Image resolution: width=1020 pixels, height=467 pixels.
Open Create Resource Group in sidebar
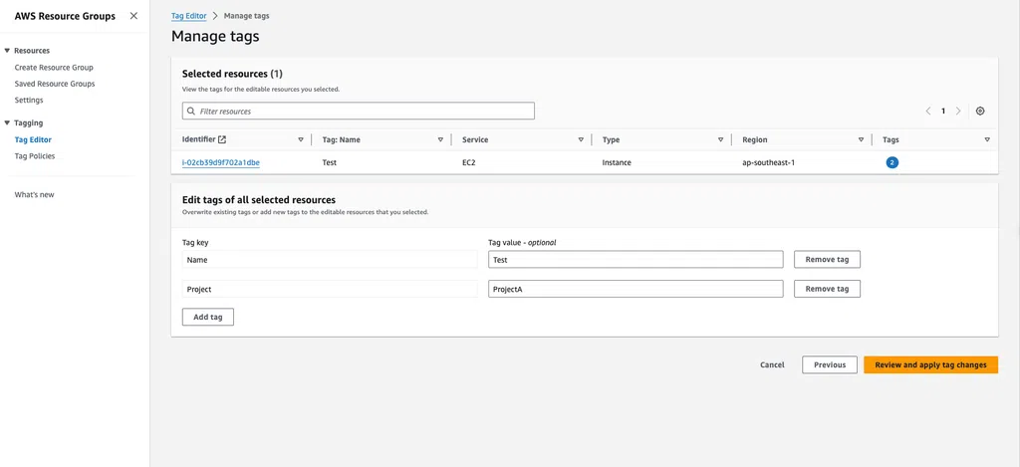coord(54,67)
